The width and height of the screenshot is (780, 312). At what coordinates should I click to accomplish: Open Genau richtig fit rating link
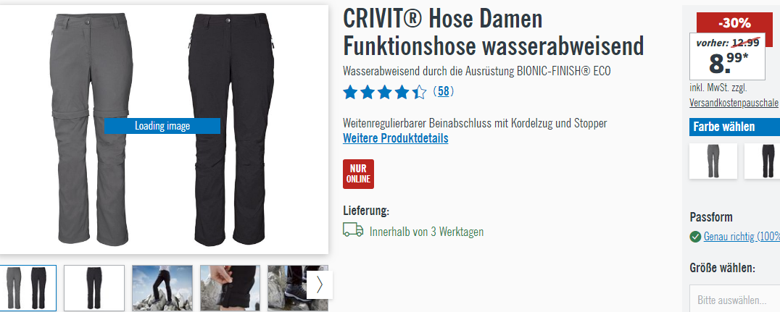(x=741, y=237)
